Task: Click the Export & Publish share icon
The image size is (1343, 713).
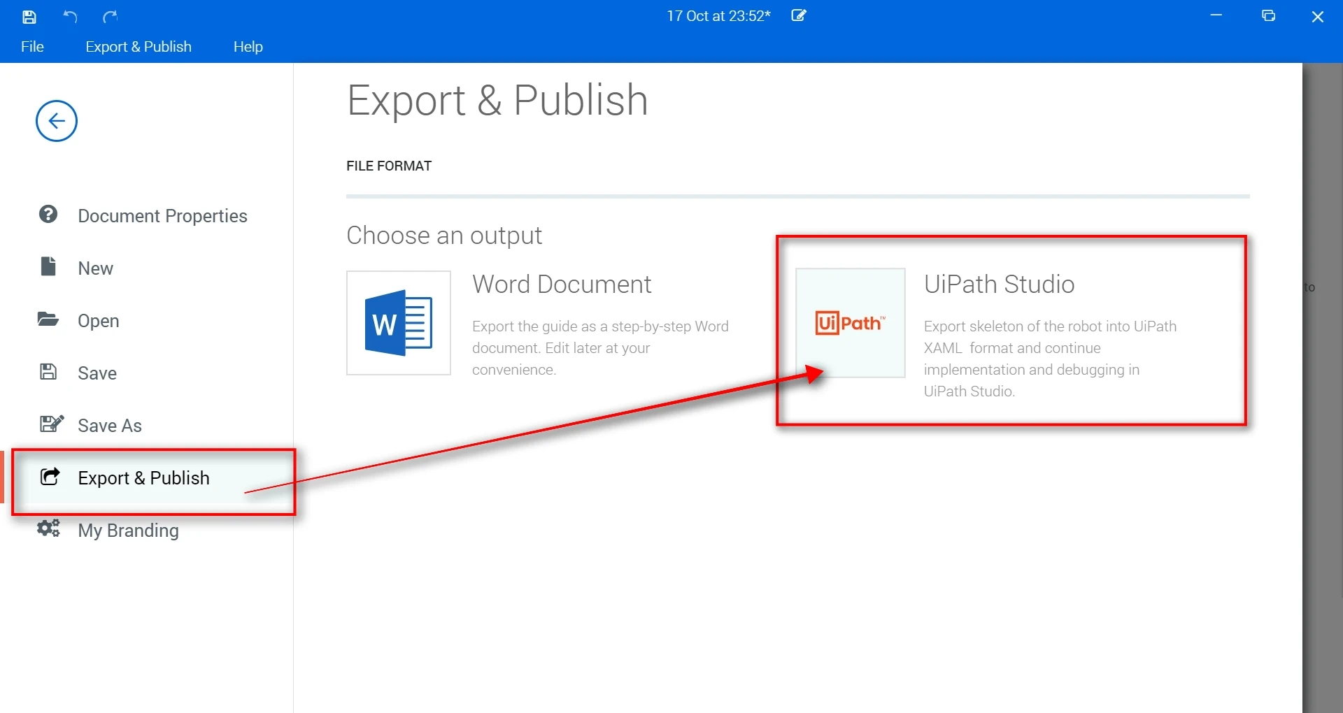Action: tap(50, 477)
